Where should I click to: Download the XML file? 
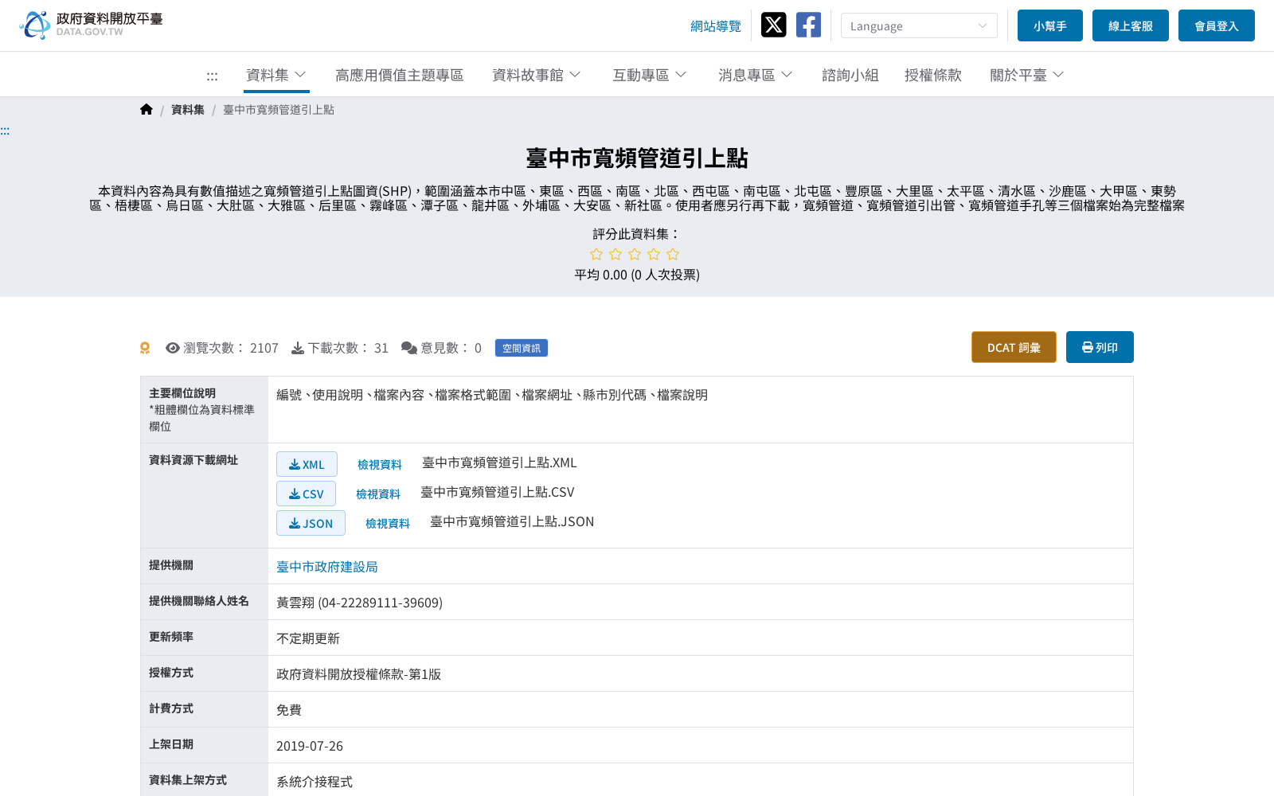(x=307, y=464)
